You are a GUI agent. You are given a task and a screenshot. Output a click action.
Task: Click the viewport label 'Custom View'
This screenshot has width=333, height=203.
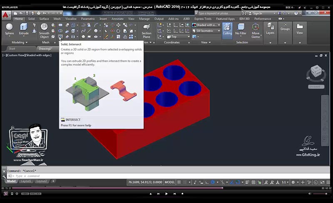pos(16,55)
